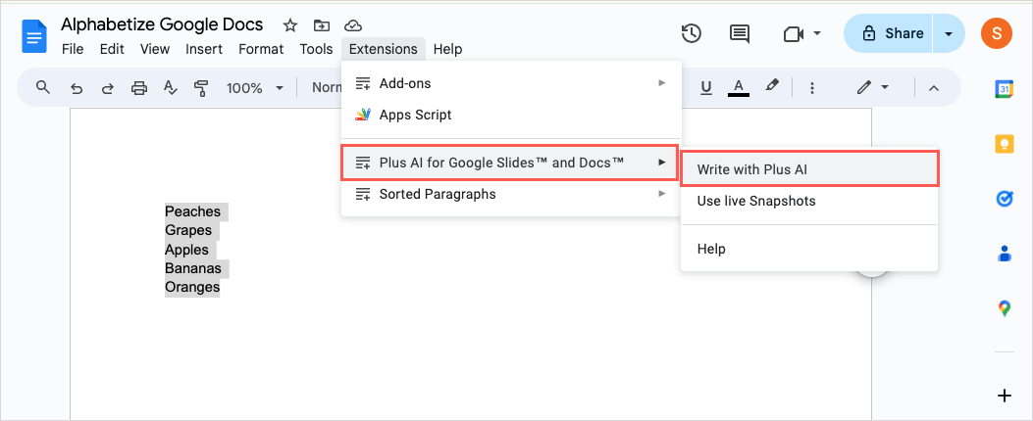Expand the Share options arrow

tap(949, 33)
